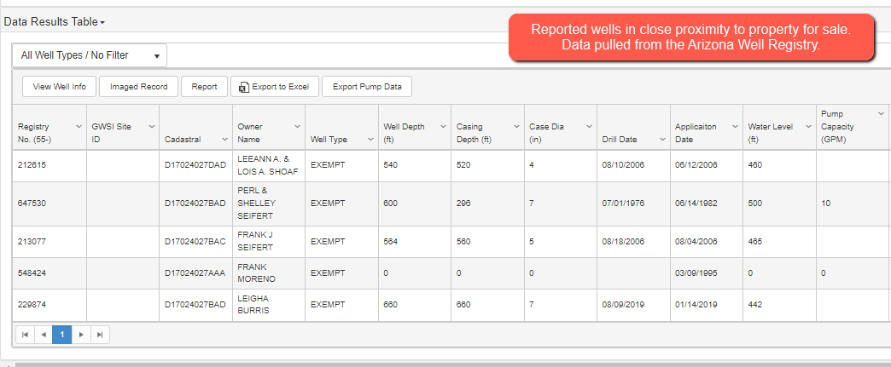Select registry number 213077 cell
The height and width of the screenshot is (367, 891).
point(49,242)
